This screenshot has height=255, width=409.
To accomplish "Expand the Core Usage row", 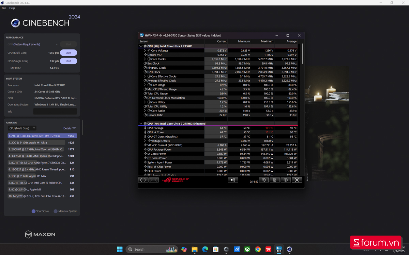I will 145,85.
